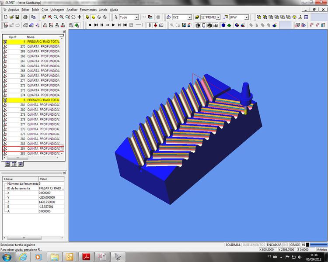Click the blue solid cube icon
Viewport: 328px width, 262px height.
pyautogui.click(x=223, y=25)
